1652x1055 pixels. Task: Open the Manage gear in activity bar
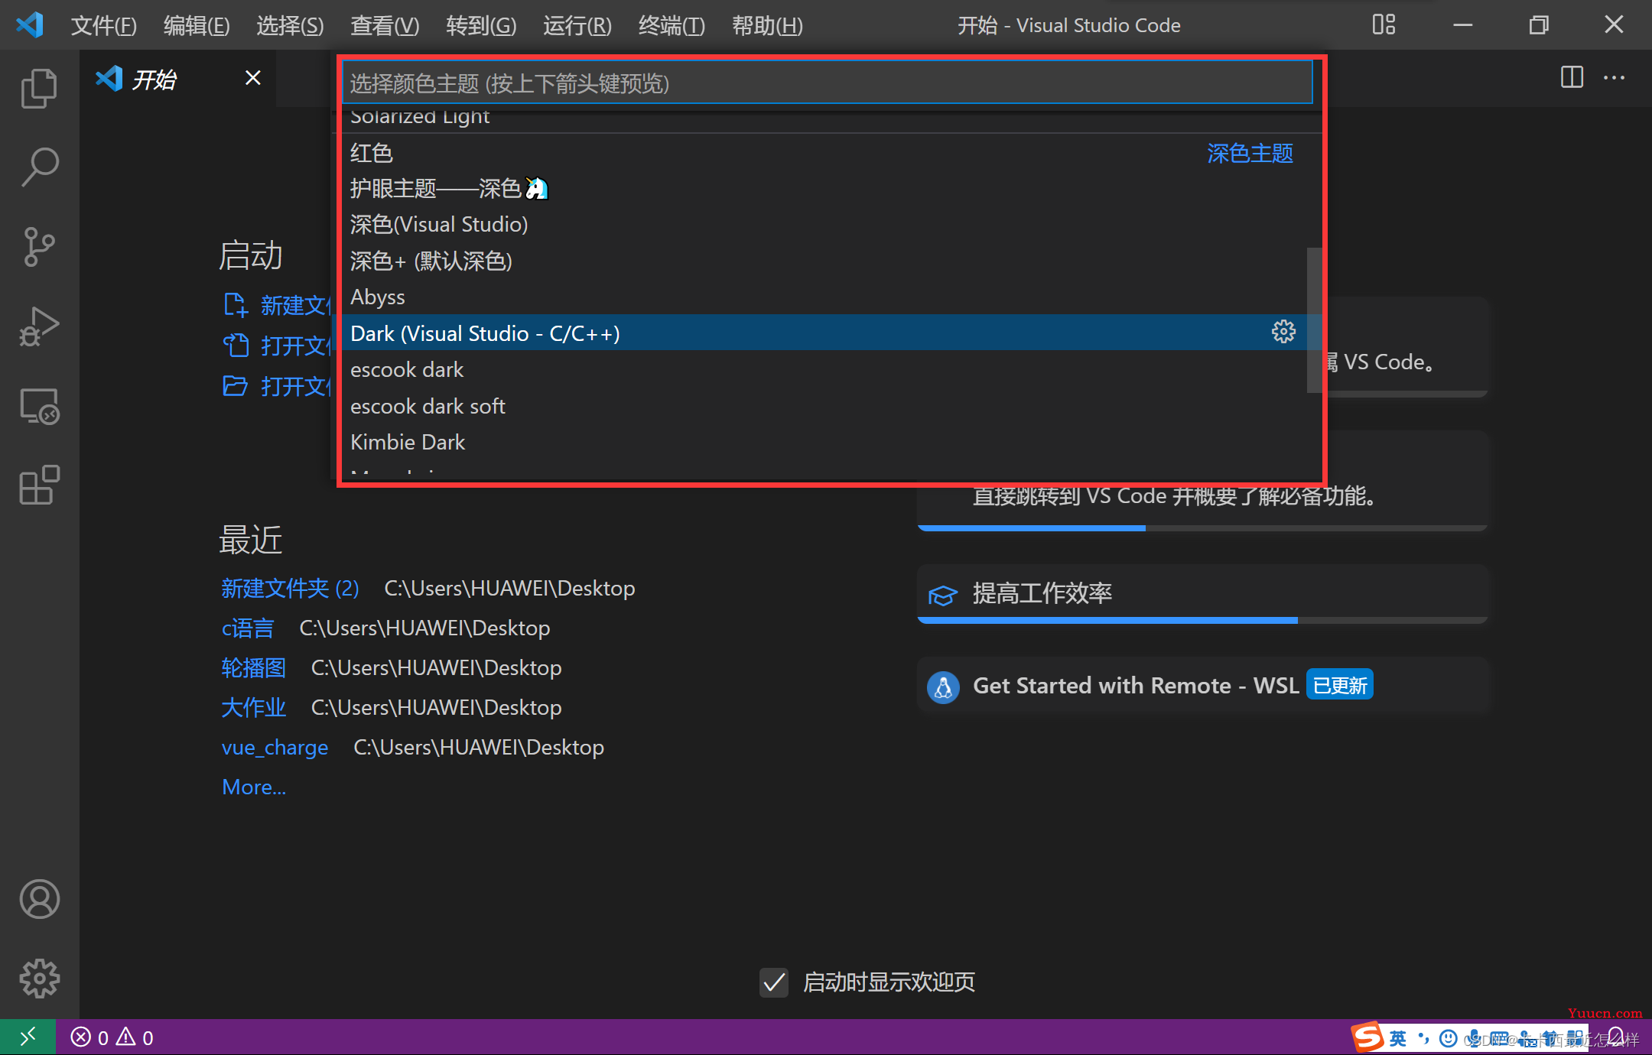click(x=39, y=979)
